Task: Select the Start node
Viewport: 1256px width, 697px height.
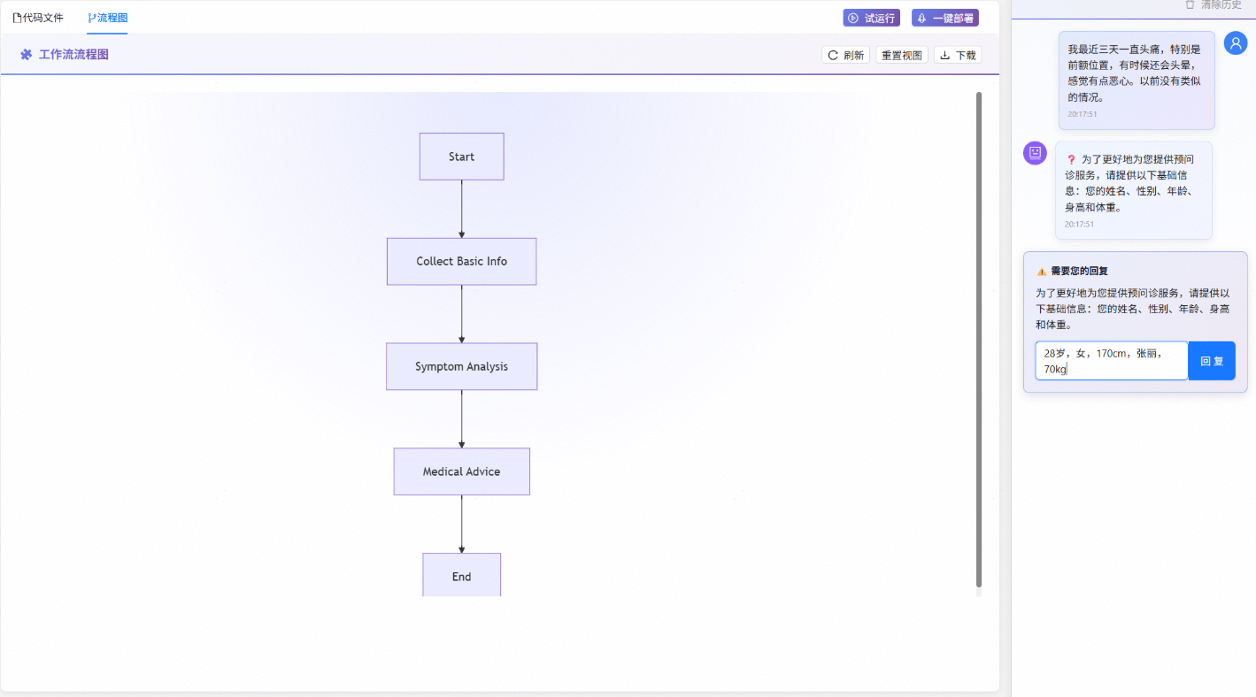Action: pyautogui.click(x=461, y=157)
